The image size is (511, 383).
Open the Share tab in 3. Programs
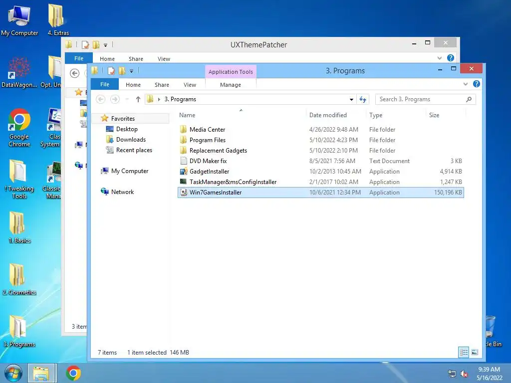[x=162, y=85]
